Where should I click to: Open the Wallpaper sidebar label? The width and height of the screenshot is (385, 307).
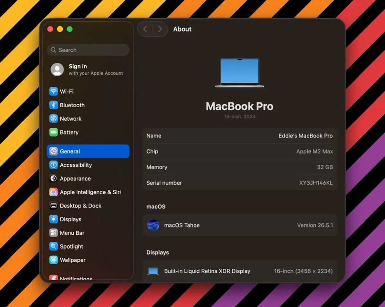(73, 260)
